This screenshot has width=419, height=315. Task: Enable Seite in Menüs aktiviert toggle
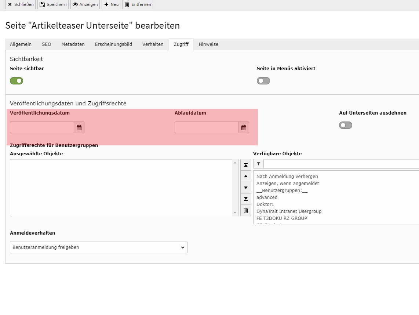pyautogui.click(x=263, y=81)
